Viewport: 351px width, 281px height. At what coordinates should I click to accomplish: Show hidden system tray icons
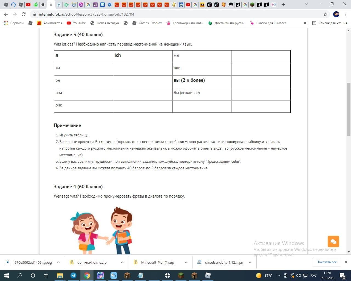(x=279, y=276)
